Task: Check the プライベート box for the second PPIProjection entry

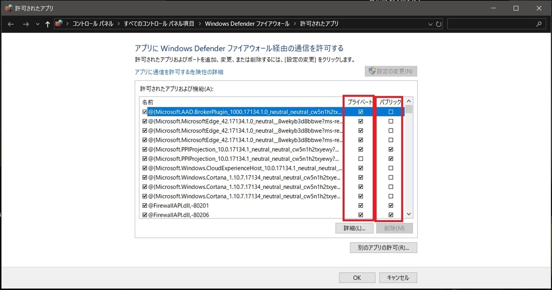Action: 361,159
